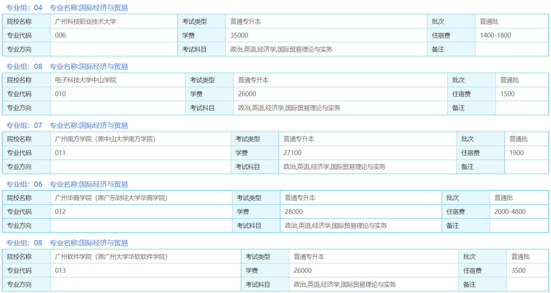Select school name 广州科技职业技术大学
Viewport: 551px width, 293px height.
85,22
